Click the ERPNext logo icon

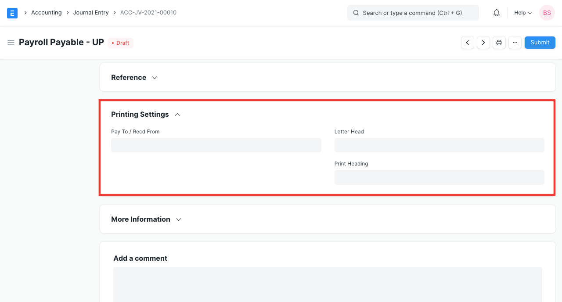pyautogui.click(x=12, y=13)
